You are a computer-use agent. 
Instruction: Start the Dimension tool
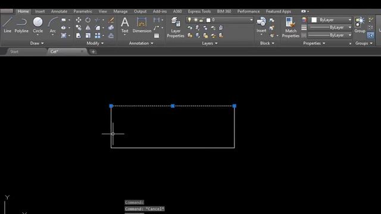click(142, 25)
